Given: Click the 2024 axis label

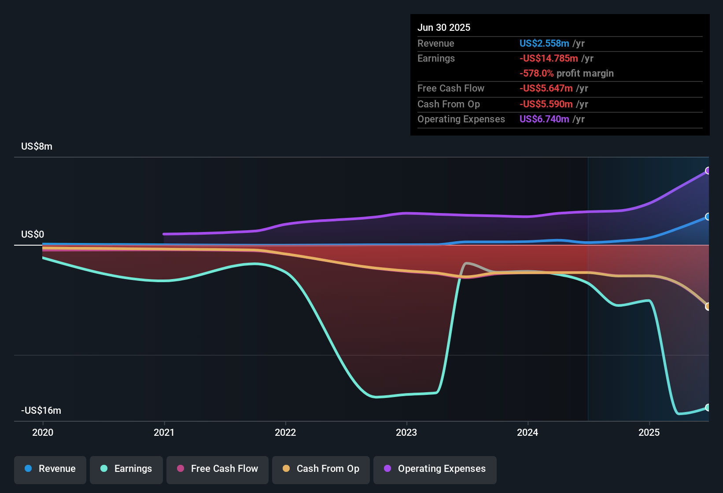Looking at the screenshot, I should (x=527, y=432).
